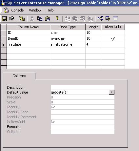Click the length cell of ItemID row
Viewport: 139px width, 151px height.
coord(93,39)
